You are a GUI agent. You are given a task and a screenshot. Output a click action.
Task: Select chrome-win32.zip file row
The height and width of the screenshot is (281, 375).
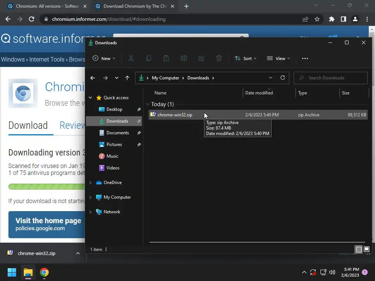(x=258, y=115)
